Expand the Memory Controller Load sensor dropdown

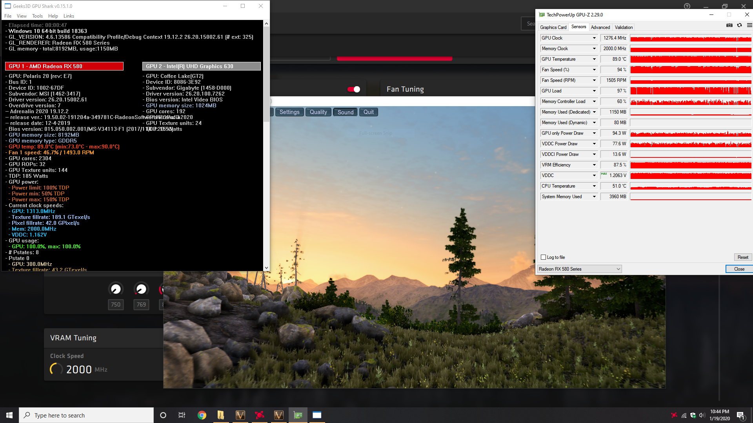(594, 101)
